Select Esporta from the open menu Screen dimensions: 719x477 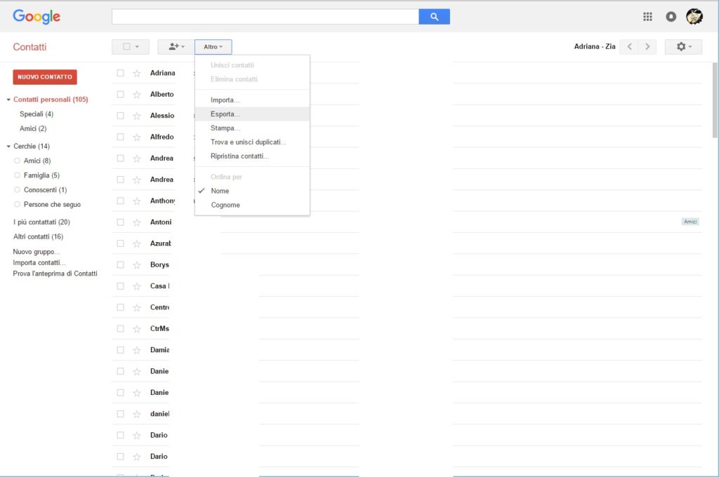click(225, 112)
